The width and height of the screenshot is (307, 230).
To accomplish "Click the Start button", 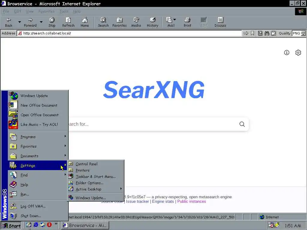I will click(x=11, y=226).
